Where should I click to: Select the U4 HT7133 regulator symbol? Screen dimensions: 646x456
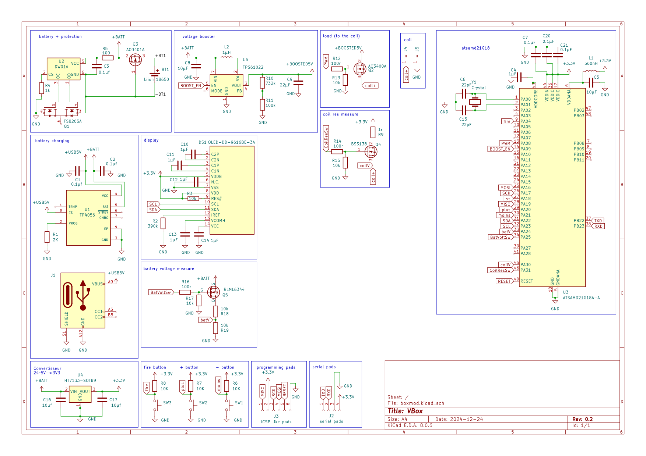click(x=80, y=394)
